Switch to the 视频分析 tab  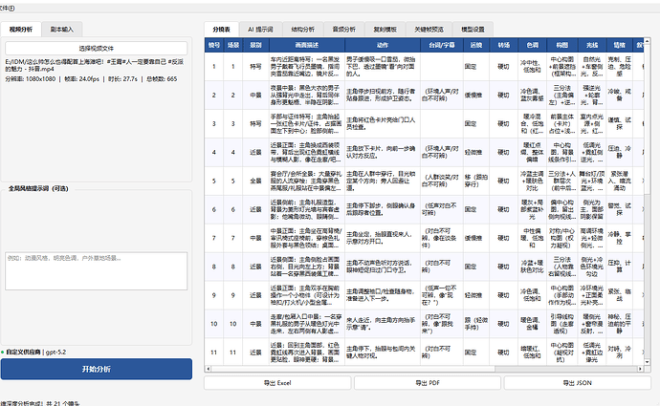tap(21, 30)
